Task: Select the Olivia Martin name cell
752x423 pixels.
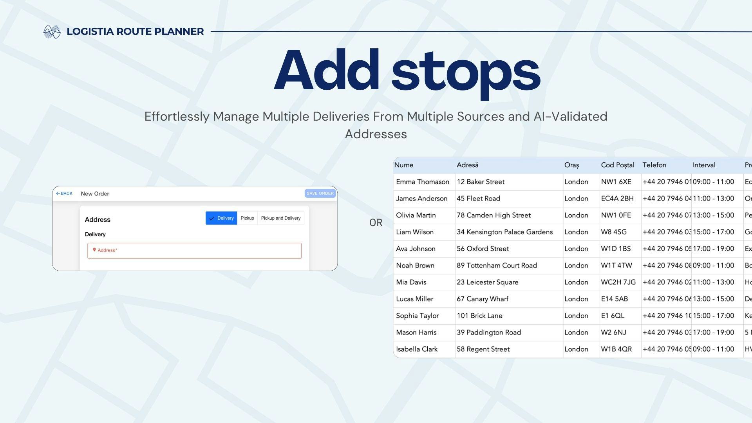Action: tap(424, 215)
